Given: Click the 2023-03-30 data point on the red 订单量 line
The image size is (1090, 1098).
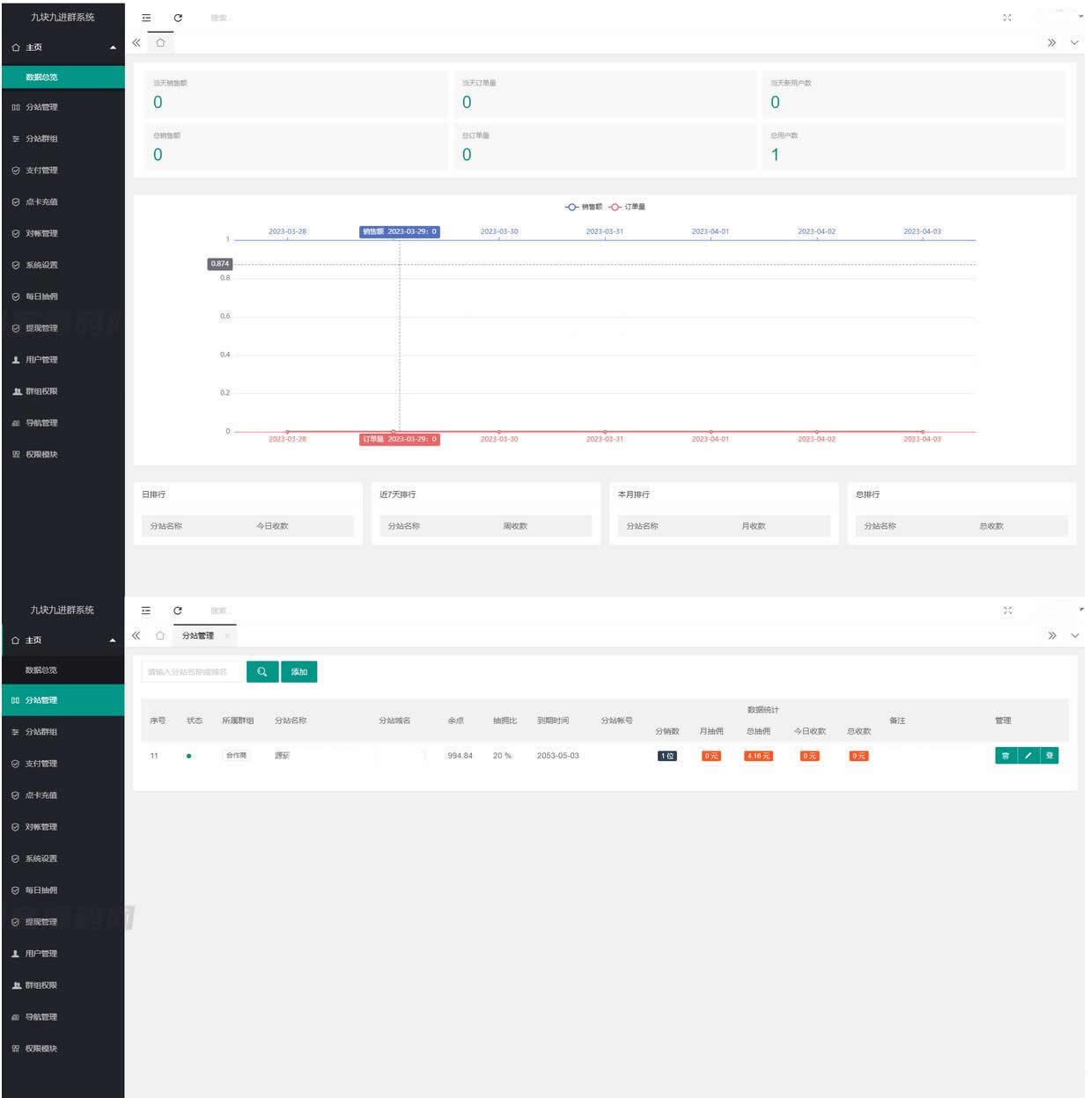Looking at the screenshot, I should (499, 432).
